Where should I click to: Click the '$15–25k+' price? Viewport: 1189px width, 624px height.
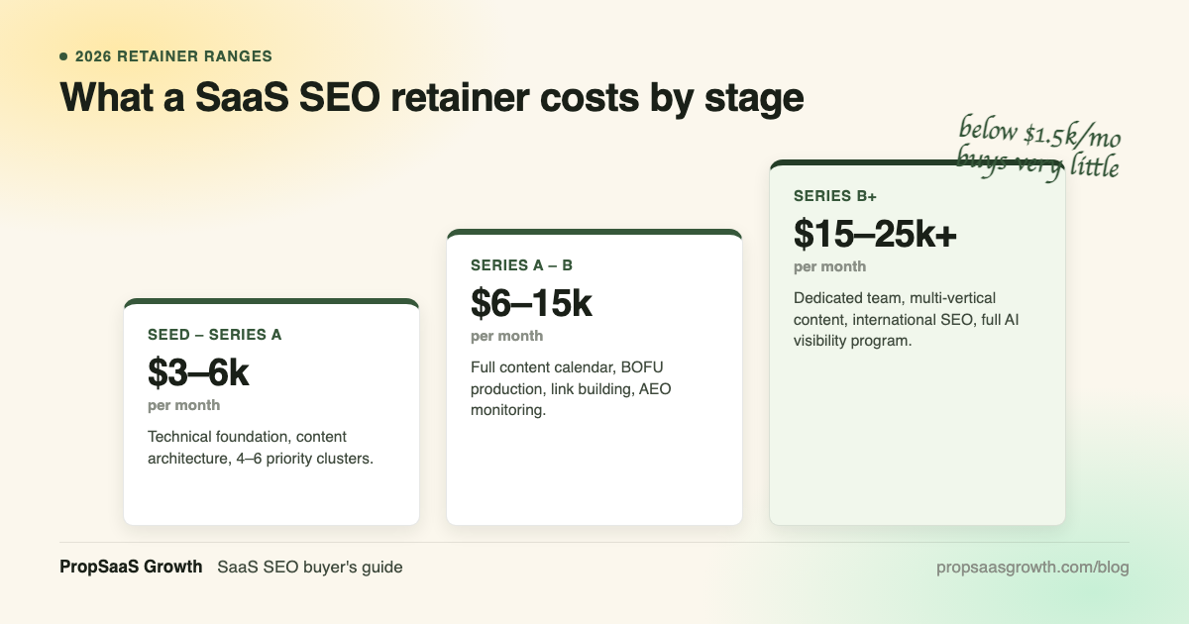pos(875,233)
